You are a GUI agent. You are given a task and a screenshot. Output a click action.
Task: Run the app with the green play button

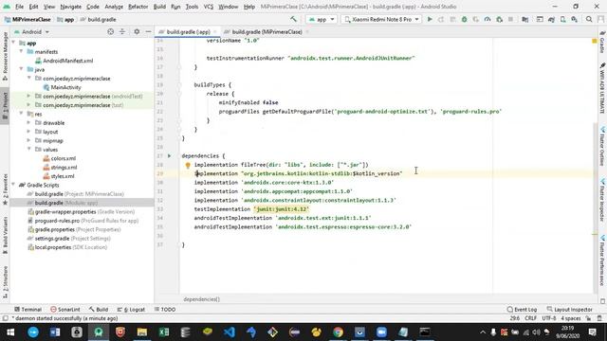430,19
